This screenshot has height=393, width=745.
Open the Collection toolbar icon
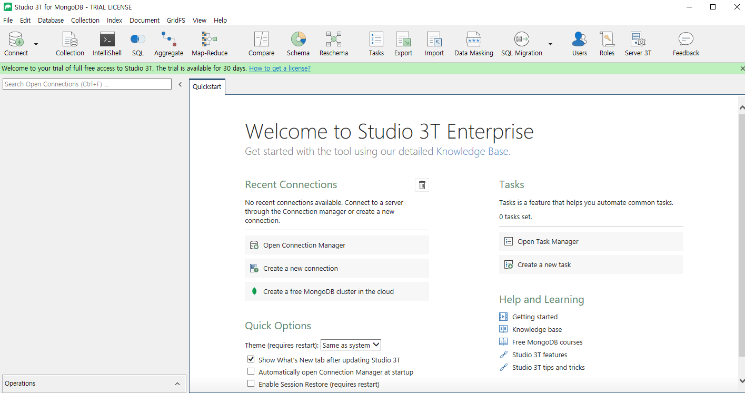[70, 44]
